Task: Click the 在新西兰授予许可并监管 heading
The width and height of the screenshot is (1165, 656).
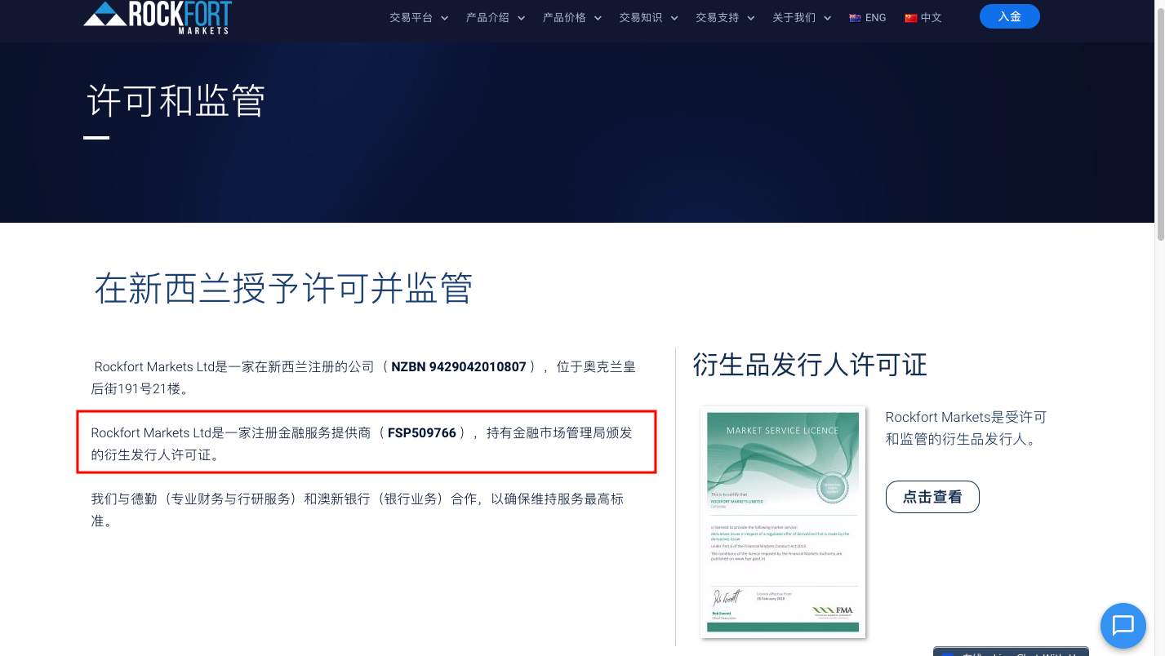Action: pos(283,288)
